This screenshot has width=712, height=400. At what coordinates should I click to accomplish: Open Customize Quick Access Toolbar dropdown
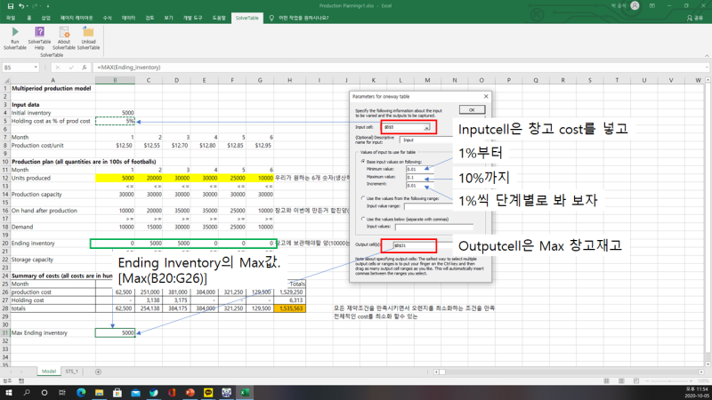point(48,6)
